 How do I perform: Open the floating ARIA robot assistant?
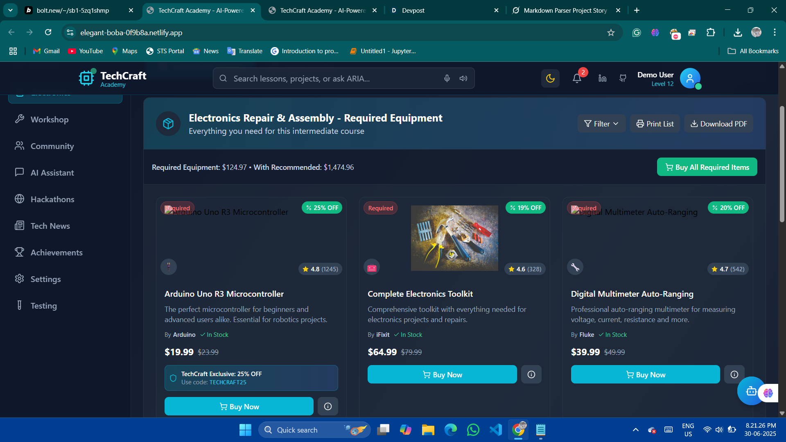pyautogui.click(x=750, y=391)
